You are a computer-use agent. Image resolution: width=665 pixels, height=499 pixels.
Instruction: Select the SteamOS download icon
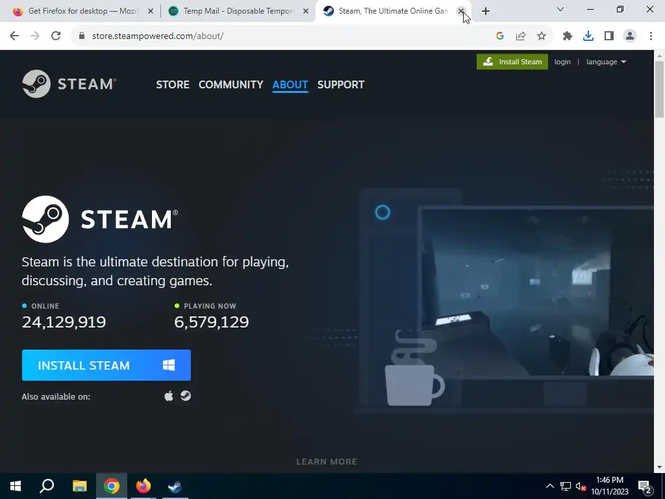coord(186,396)
